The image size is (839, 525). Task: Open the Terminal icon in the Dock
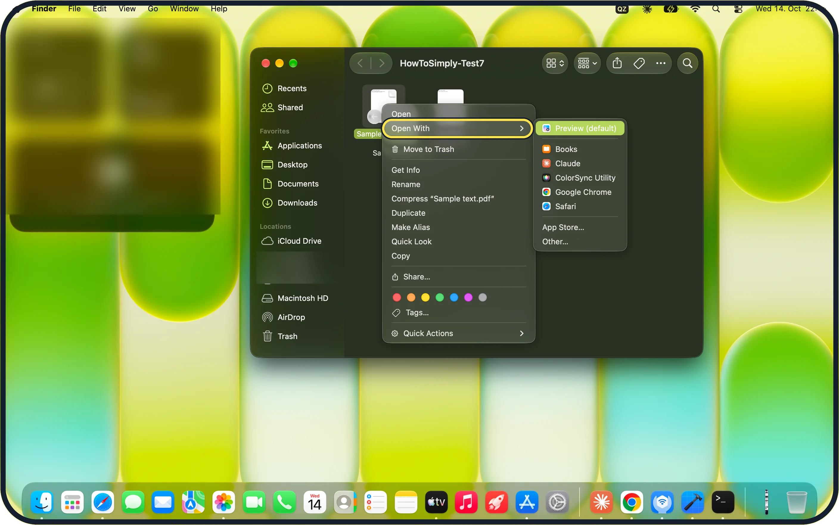pos(723,502)
